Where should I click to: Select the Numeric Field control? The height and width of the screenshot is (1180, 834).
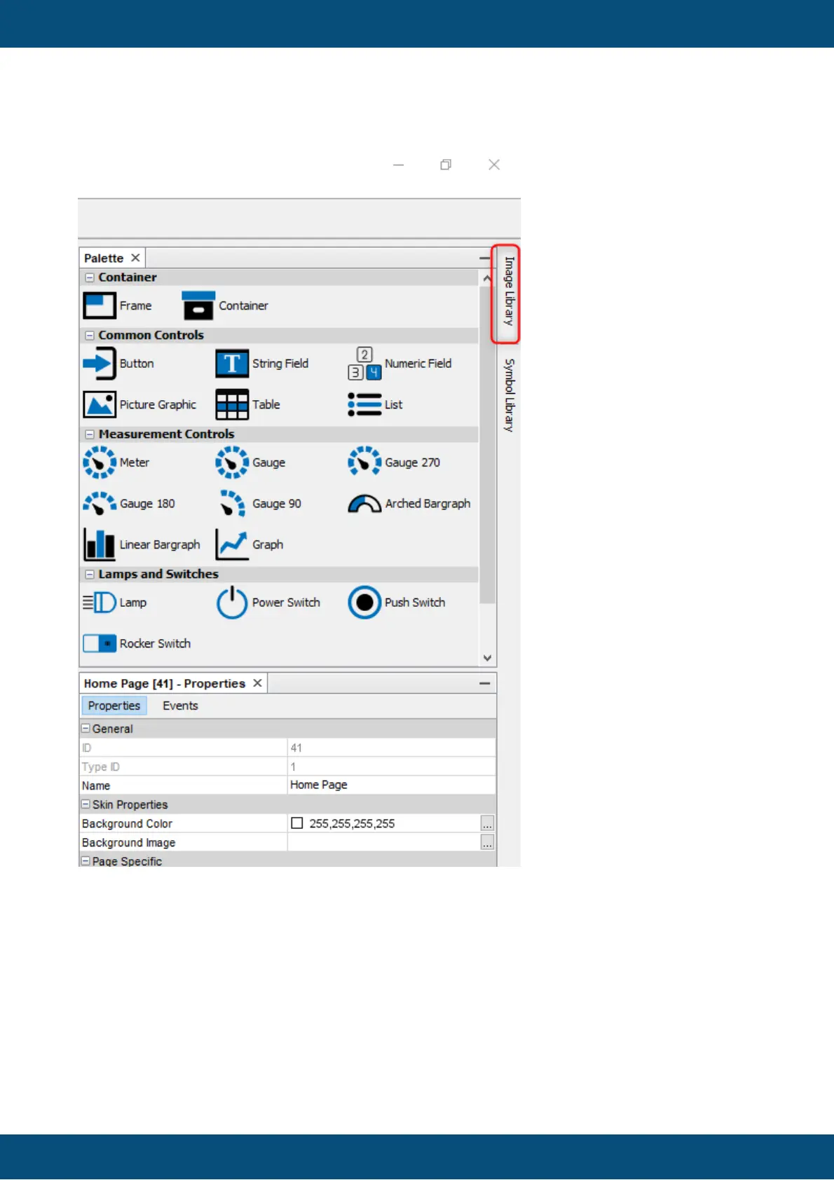pos(400,364)
